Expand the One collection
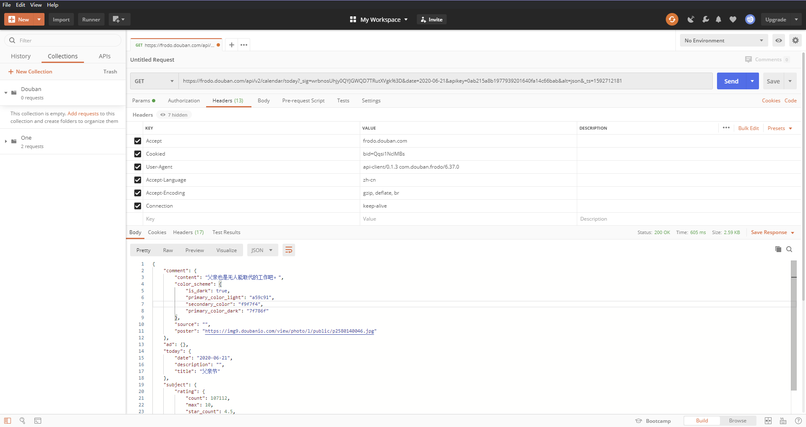The width and height of the screenshot is (806, 427). [6, 141]
